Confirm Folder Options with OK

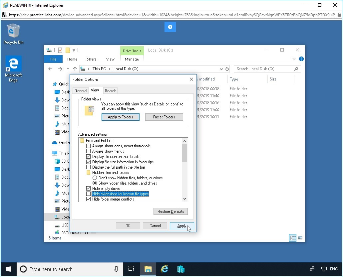coord(128,226)
